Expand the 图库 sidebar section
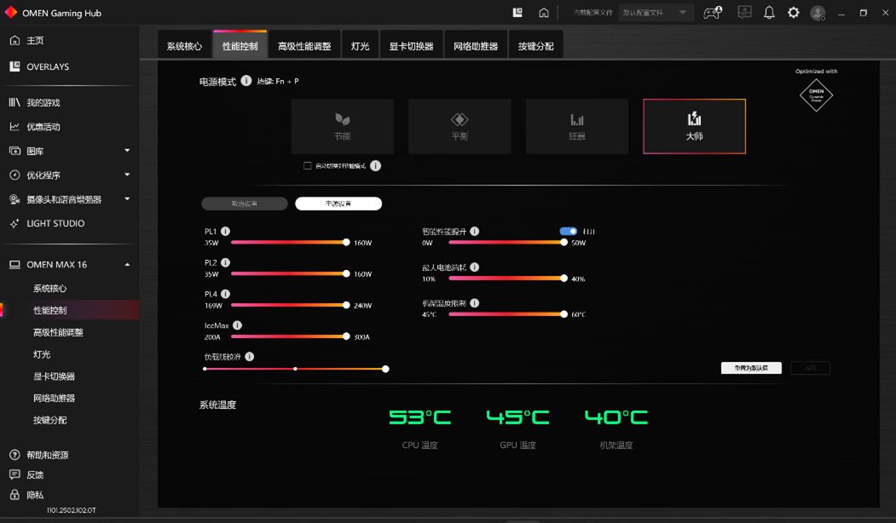The height and width of the screenshot is (523, 896). [127, 151]
